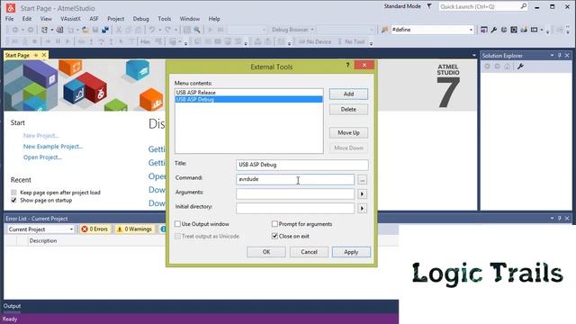The width and height of the screenshot is (576, 324).
Task: Click the New Project toolbar icon
Action: click(x=45, y=30)
